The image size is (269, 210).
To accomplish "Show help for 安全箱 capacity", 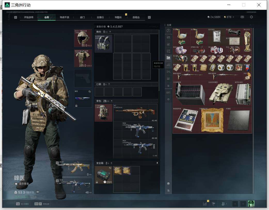I will (111, 163).
